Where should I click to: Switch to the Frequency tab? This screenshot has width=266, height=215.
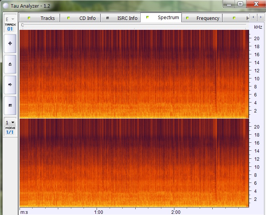tap(203, 18)
